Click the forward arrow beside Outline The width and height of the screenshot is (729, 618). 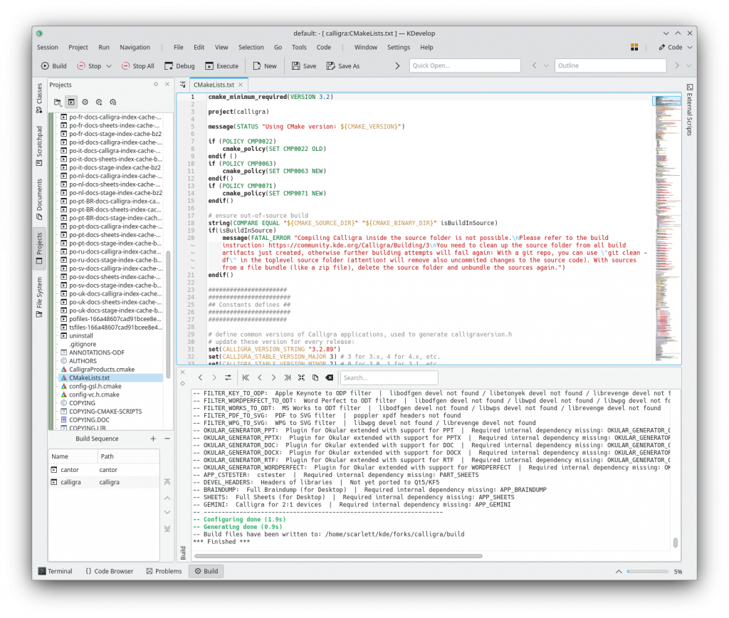pos(677,66)
